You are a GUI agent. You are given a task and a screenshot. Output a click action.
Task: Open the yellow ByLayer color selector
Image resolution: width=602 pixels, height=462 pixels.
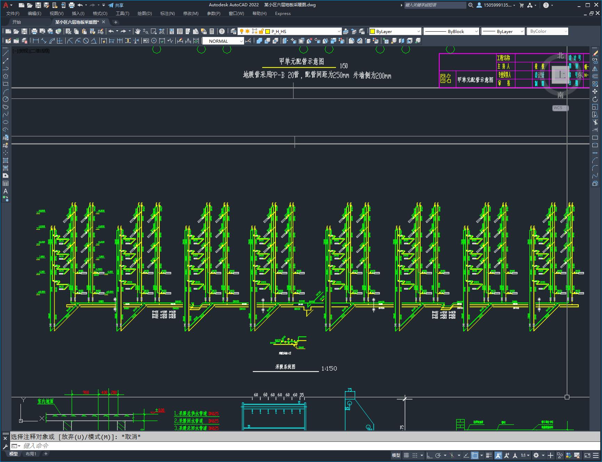tap(395, 31)
